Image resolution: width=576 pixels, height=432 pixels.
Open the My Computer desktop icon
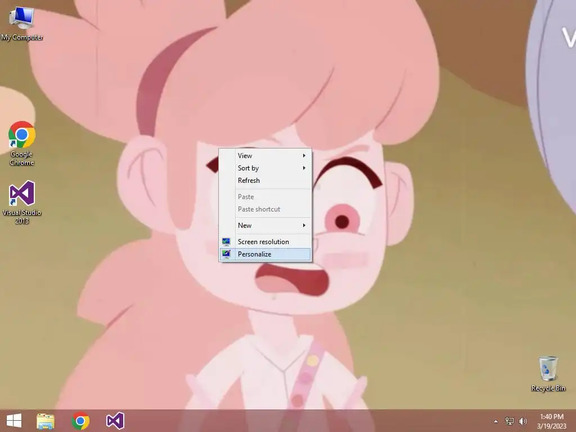point(22,23)
